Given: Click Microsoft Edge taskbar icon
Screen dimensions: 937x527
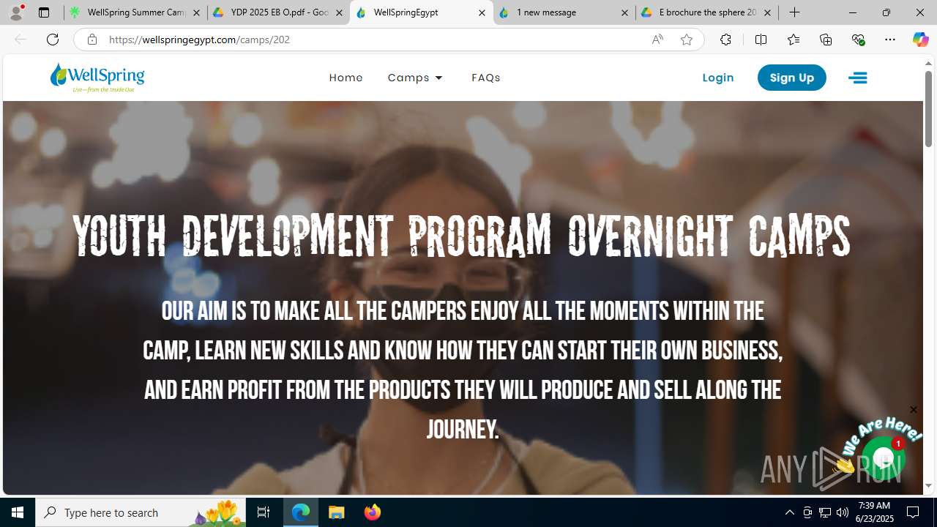Looking at the screenshot, I should tap(301, 512).
